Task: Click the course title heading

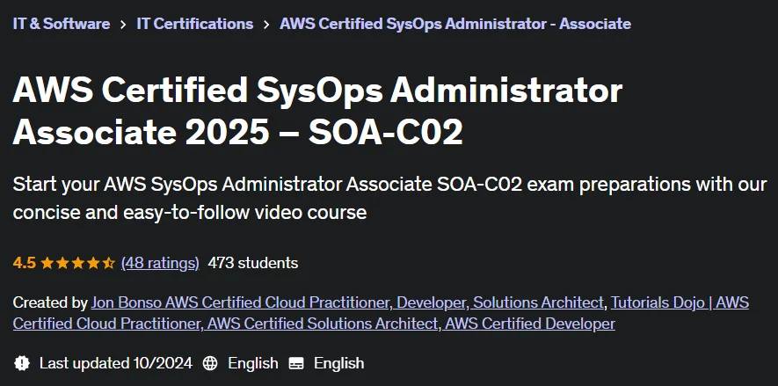Action: 317,111
